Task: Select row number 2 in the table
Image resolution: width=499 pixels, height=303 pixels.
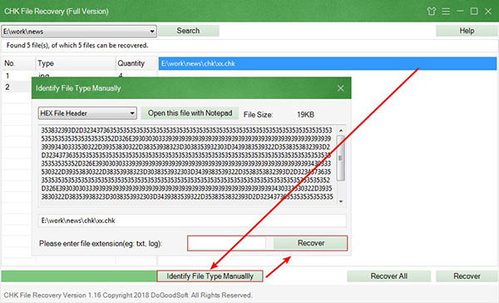Action: (17, 87)
